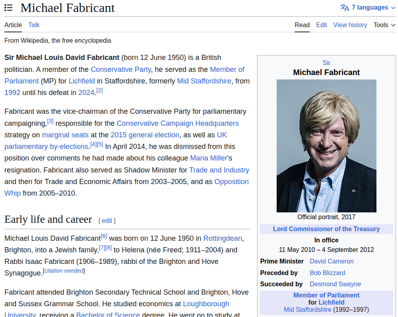Screen dimensions: 398x317
Task: Click the David Cameron link
Action: pyautogui.click(x=331, y=262)
